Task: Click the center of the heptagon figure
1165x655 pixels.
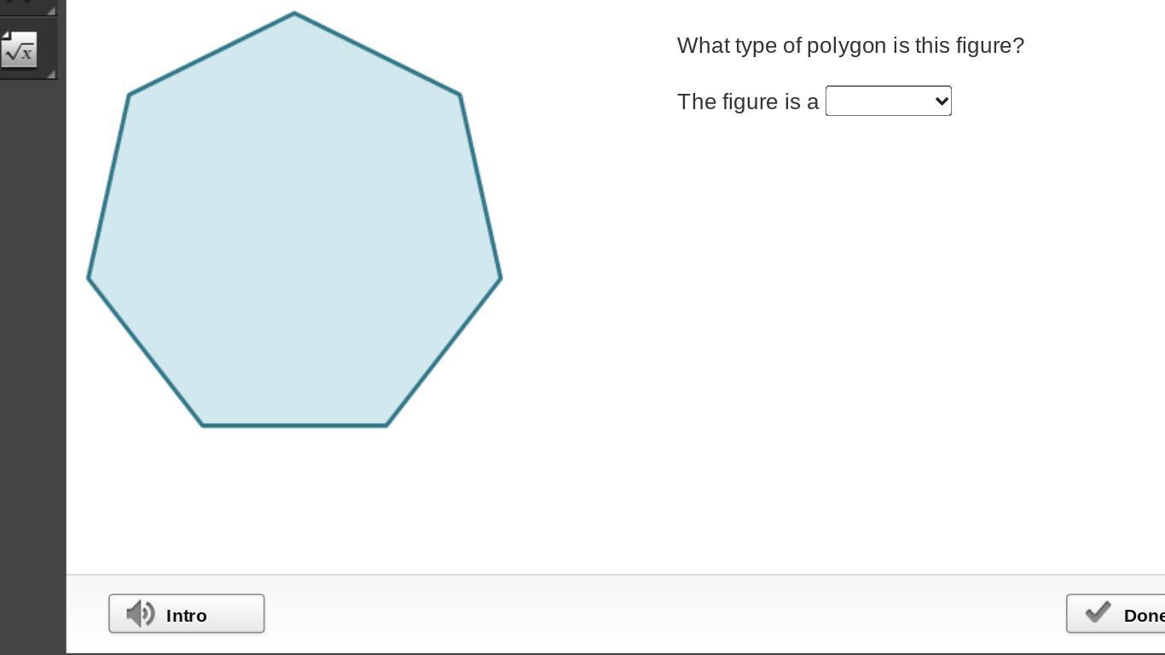Action: coord(294,230)
